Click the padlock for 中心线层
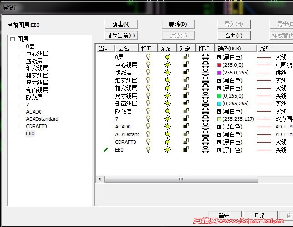 [186, 64]
